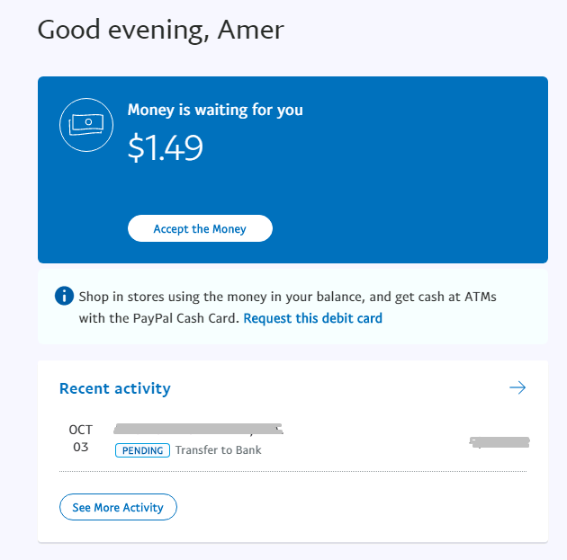
Task: Click the OCT month label
Action: (x=80, y=430)
